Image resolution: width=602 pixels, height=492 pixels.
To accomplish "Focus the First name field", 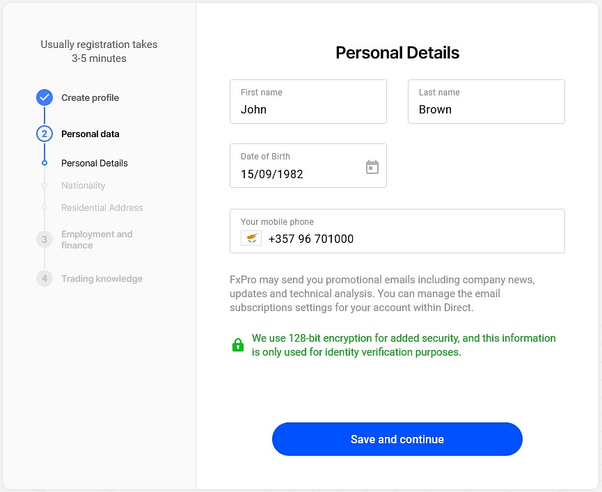I will [308, 102].
